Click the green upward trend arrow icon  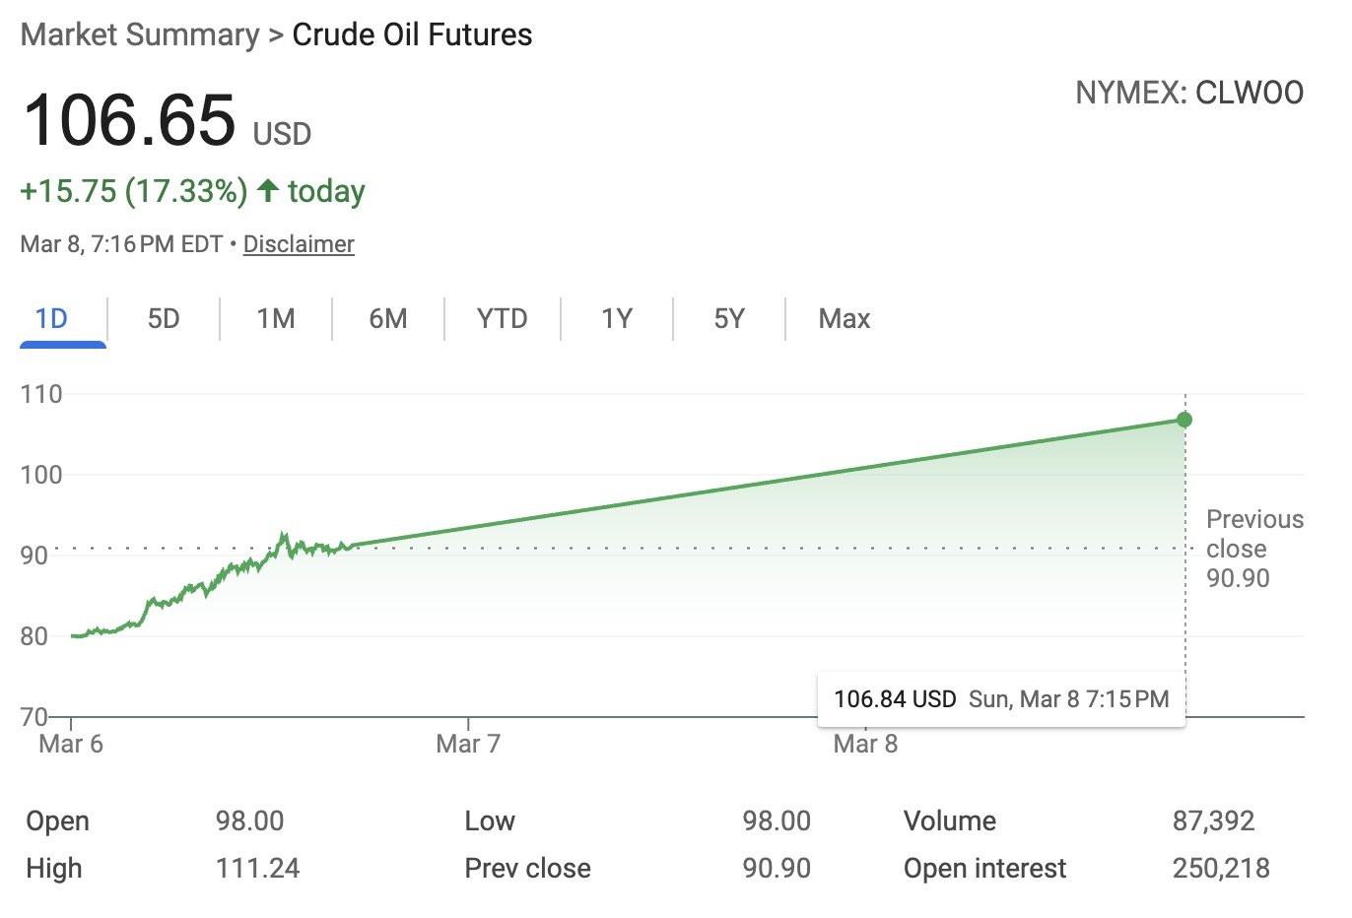pos(270,191)
